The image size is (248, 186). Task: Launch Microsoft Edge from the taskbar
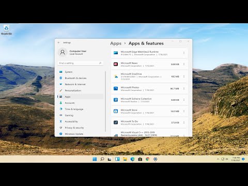click(132, 159)
